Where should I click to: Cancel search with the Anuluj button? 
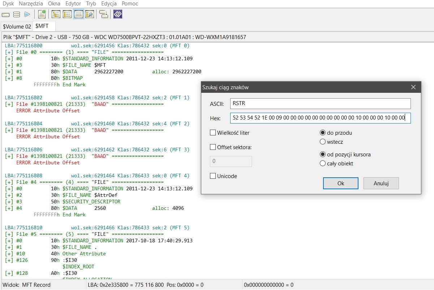click(x=381, y=183)
